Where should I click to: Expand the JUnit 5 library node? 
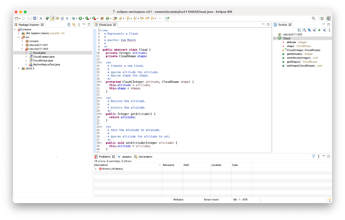[19, 68]
